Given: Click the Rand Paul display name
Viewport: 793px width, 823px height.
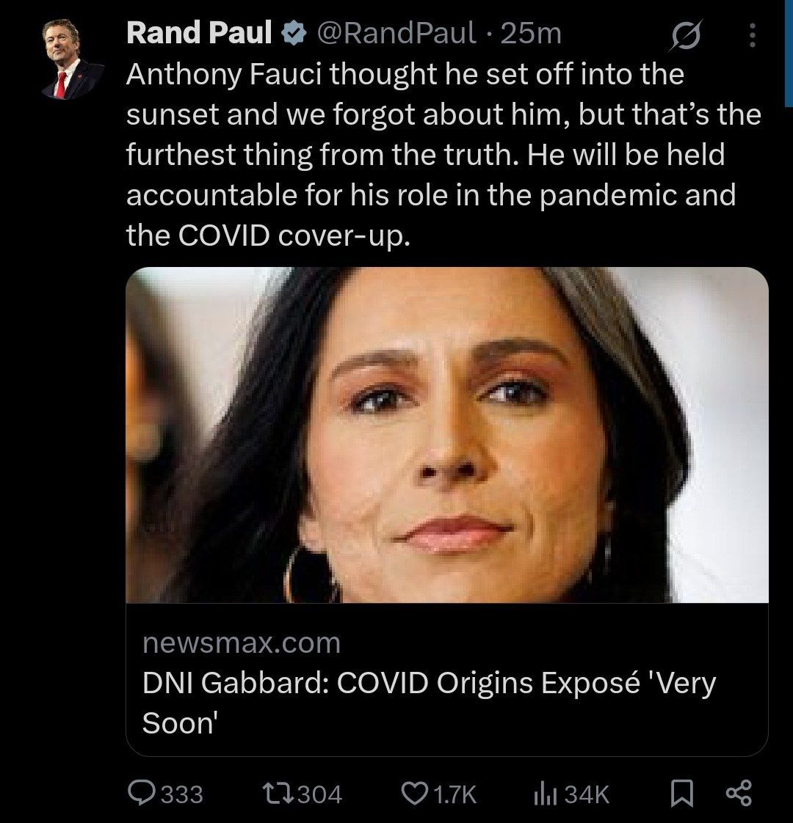Looking at the screenshot, I should pos(198,34).
